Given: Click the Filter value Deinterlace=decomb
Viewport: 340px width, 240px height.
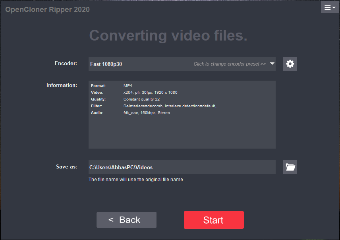Looking at the screenshot, I should [x=170, y=106].
